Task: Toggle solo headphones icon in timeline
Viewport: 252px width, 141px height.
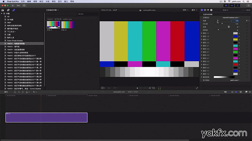Action: coord(232,92)
